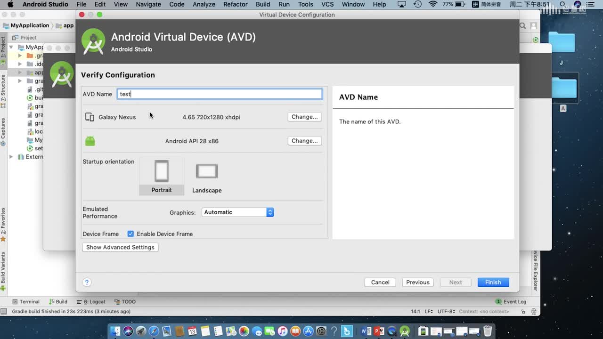Open macOS Notification Center icon

point(590,4)
